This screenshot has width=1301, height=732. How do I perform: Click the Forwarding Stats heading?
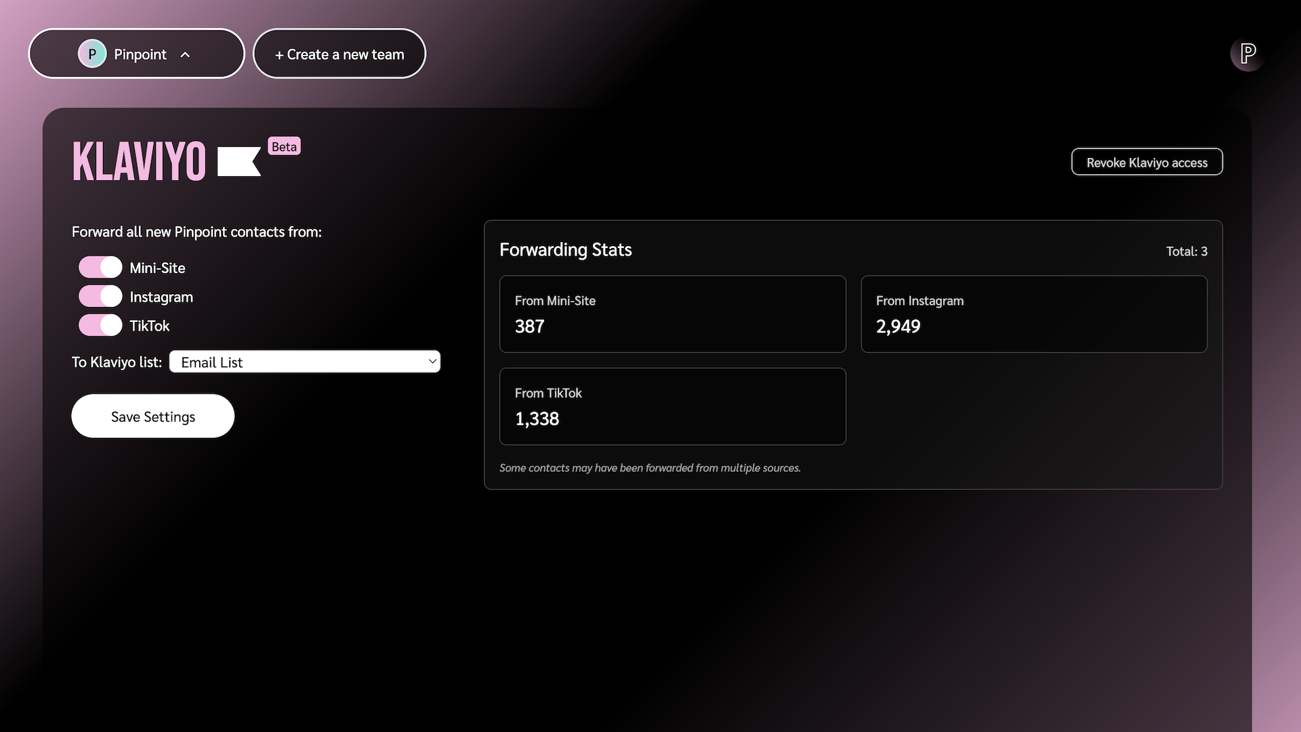click(x=566, y=250)
